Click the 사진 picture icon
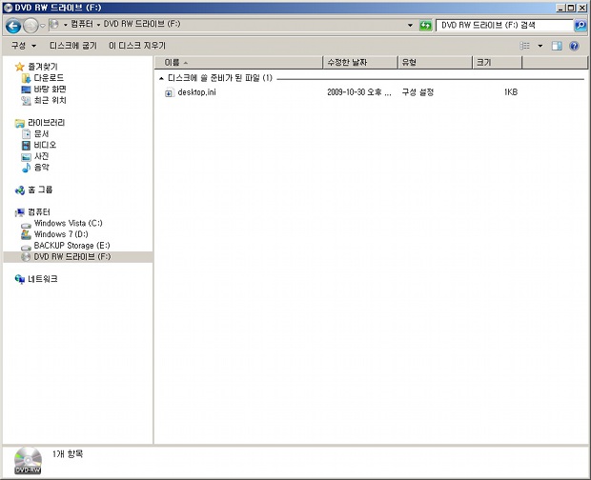 pos(26,157)
